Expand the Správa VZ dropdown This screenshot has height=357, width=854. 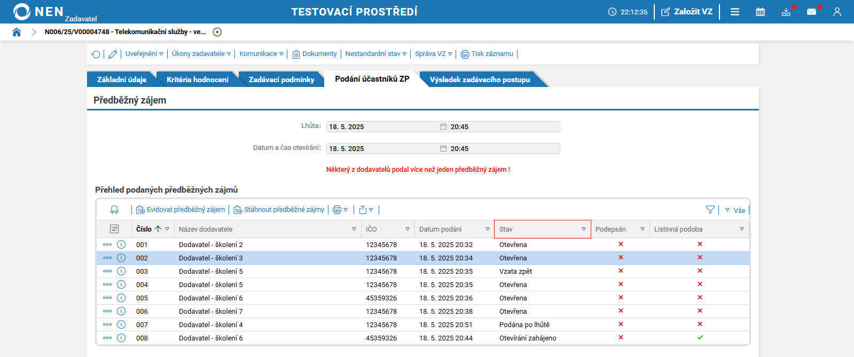tap(434, 54)
